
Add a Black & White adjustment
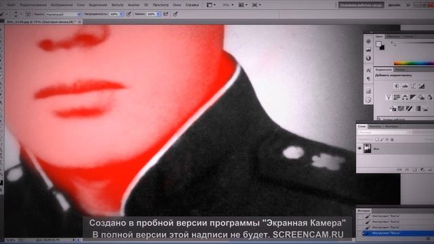pyautogui.click(x=413, y=98)
